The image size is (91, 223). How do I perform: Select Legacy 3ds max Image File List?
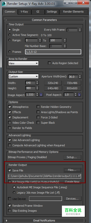(x=14, y=193)
